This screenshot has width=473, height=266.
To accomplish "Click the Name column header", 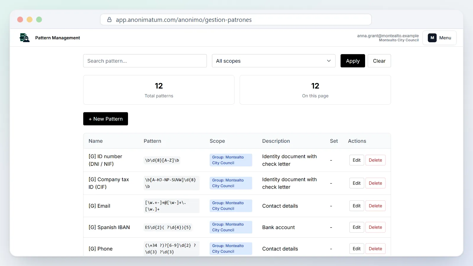I will (x=95, y=141).
